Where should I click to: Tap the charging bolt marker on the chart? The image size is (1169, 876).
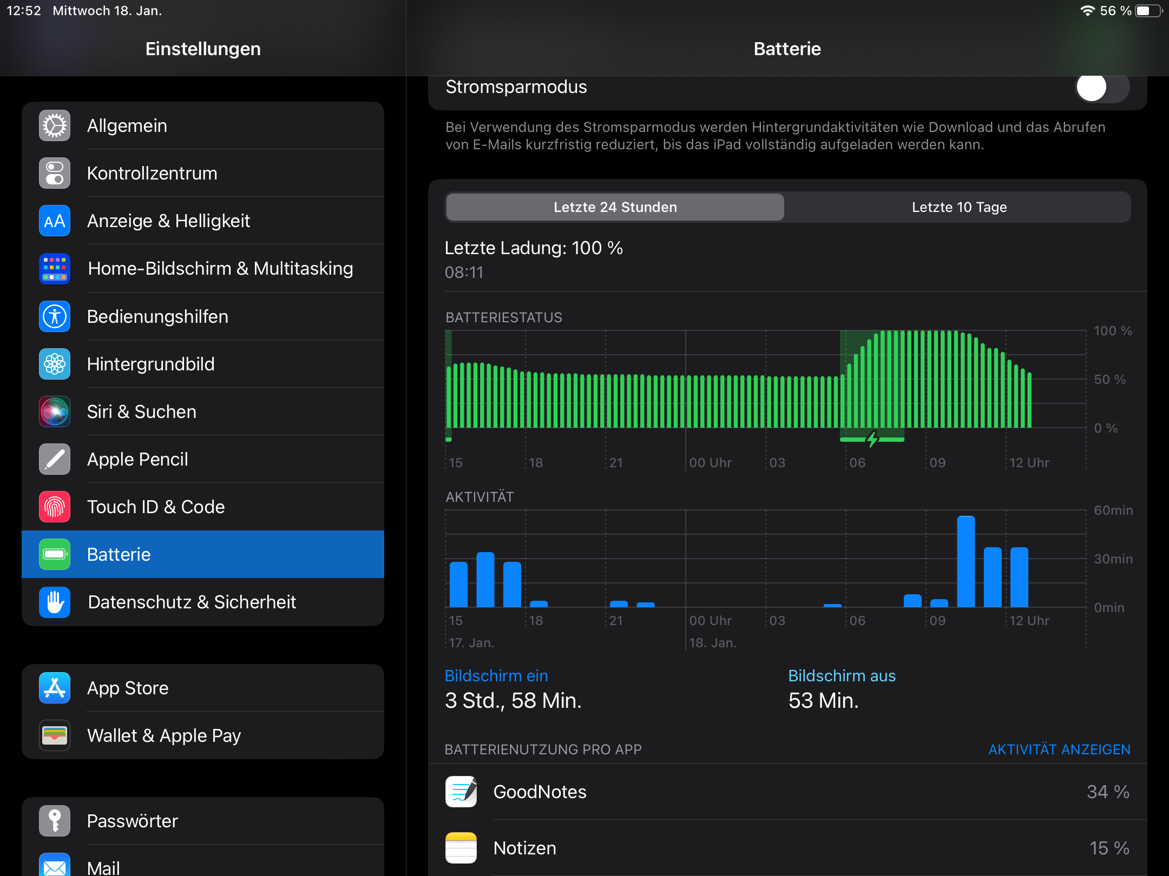point(872,439)
